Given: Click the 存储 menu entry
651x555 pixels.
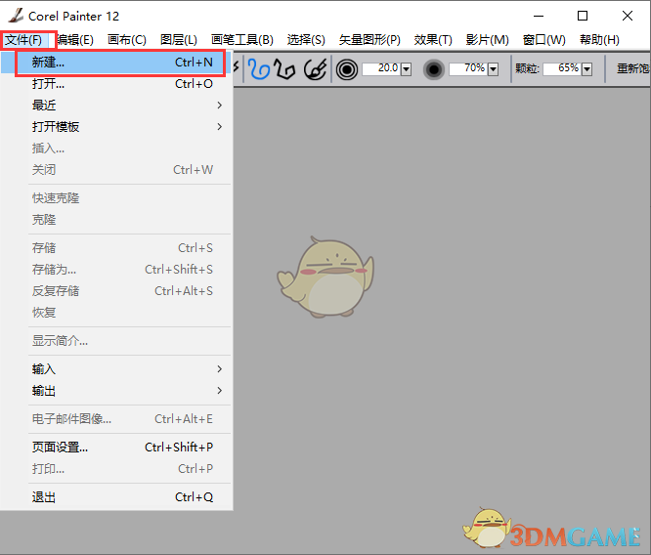Looking at the screenshot, I should click(x=116, y=248).
